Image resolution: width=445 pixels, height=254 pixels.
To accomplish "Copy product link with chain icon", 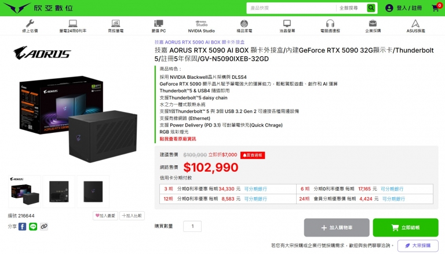I will point(43,226).
